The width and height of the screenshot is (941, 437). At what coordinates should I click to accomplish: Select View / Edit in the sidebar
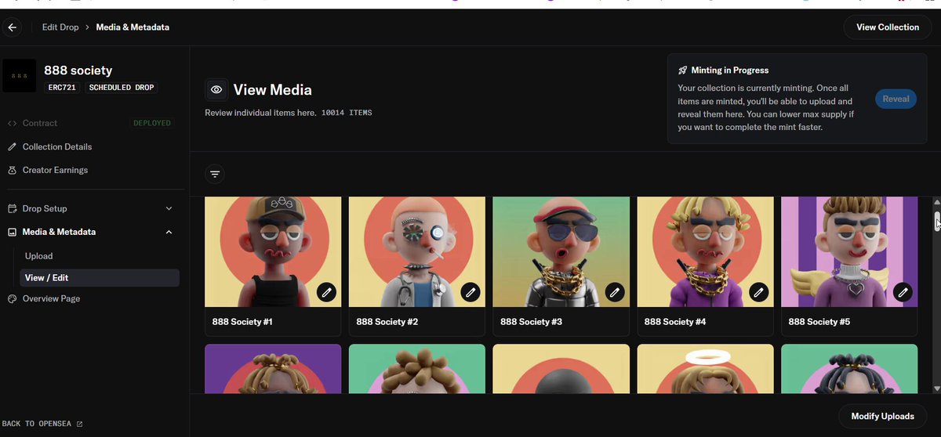[100, 278]
